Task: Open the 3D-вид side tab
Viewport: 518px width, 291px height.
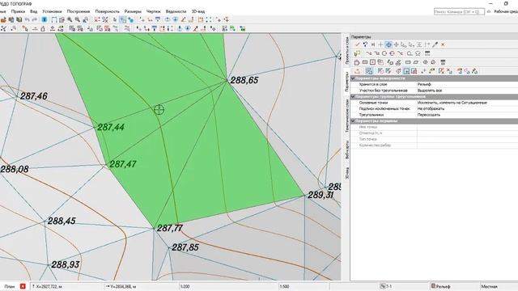Action: (x=346, y=173)
